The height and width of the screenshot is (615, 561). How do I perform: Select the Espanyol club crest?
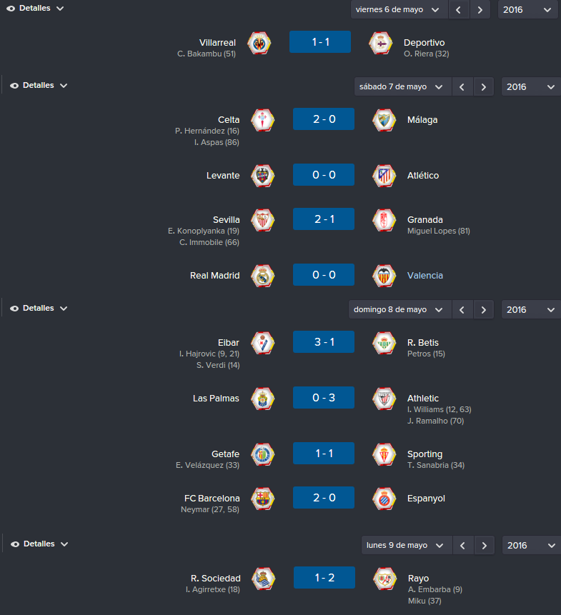tap(384, 499)
